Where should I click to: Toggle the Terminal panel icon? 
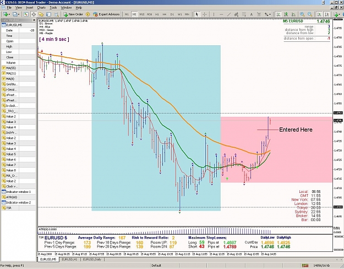pyautogui.click(x=48, y=14)
